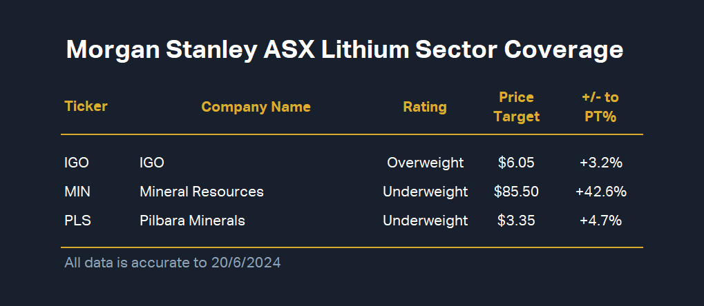Select the Company Name column header
This screenshot has width=704, height=306.
[x=256, y=107]
